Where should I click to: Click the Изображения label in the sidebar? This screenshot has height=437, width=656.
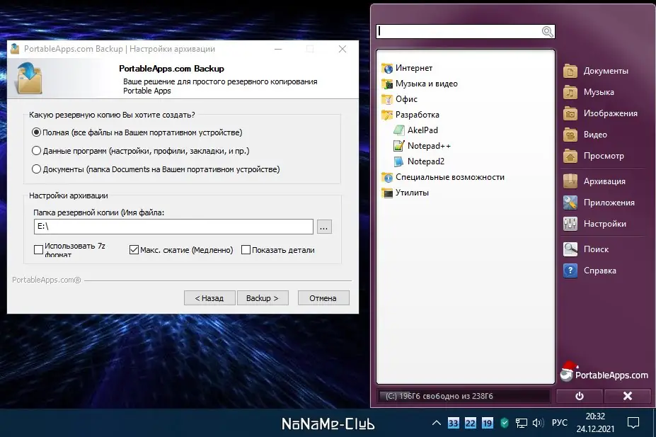[611, 113]
